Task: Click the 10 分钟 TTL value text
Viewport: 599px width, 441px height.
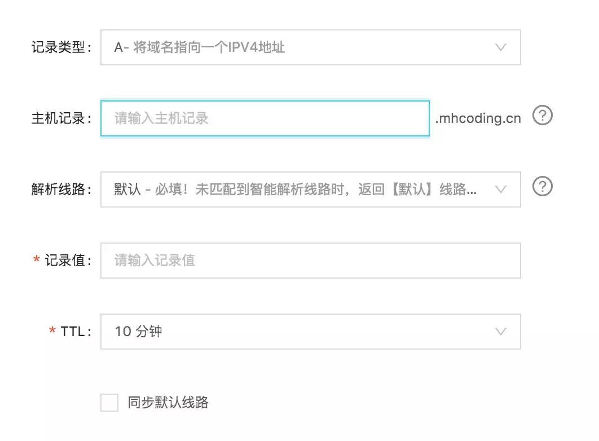Action: click(x=139, y=332)
